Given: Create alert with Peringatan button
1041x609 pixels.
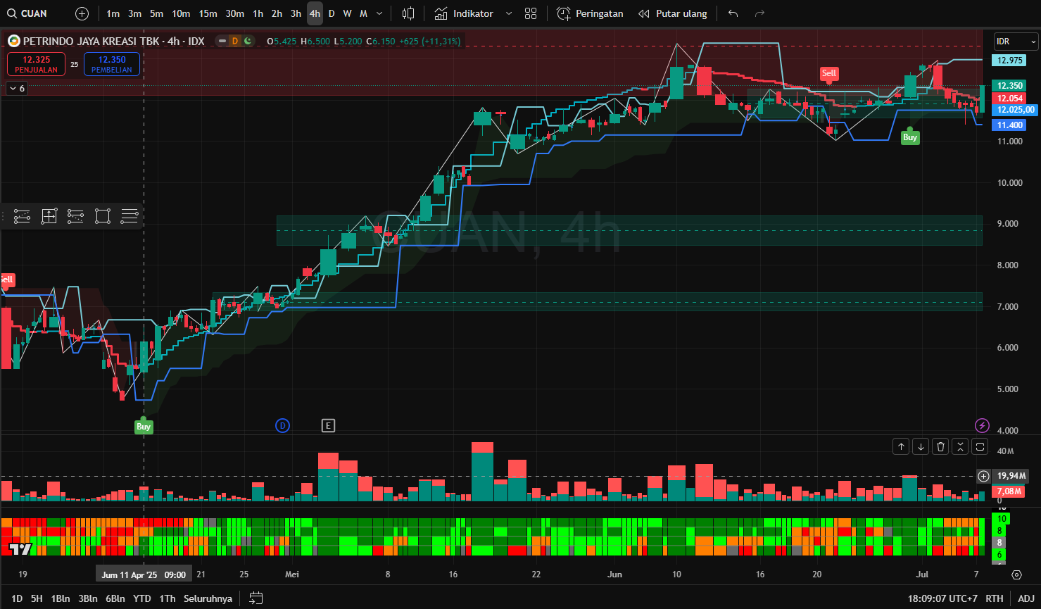Looking at the screenshot, I should (x=590, y=13).
